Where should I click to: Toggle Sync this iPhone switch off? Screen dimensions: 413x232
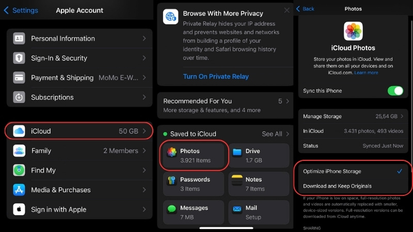point(395,91)
